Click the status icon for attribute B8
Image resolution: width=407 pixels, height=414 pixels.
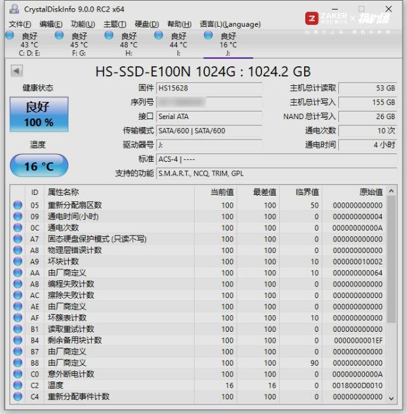click(18, 363)
